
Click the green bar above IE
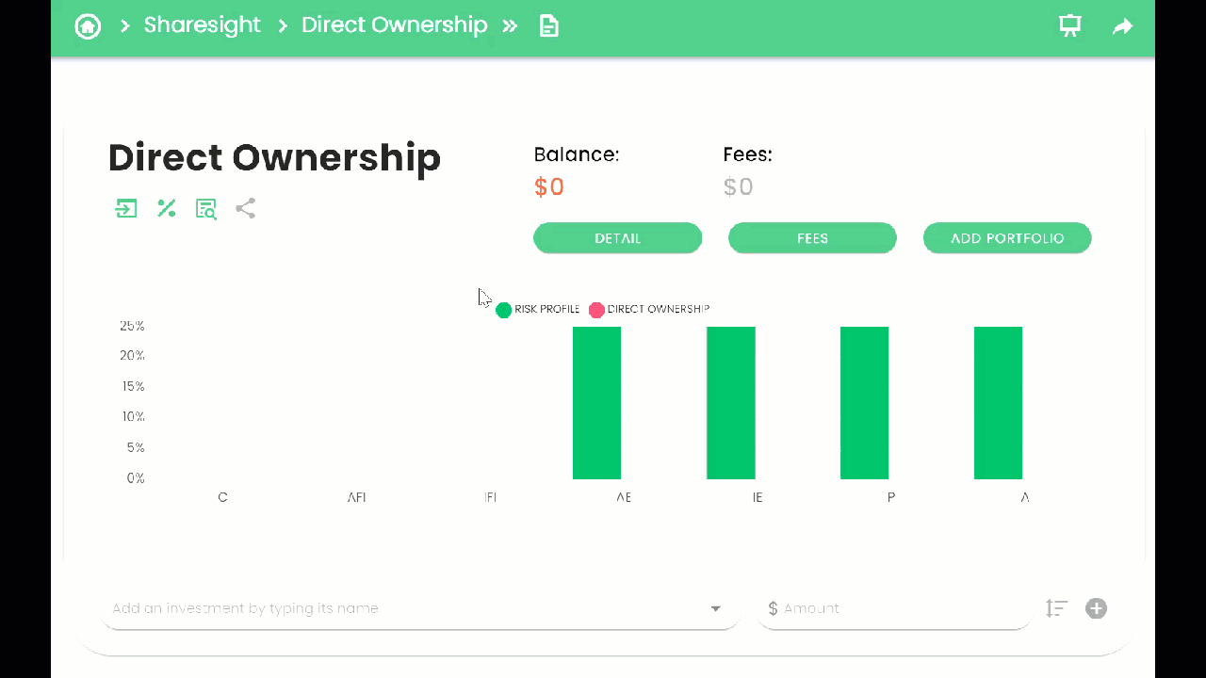731,403
